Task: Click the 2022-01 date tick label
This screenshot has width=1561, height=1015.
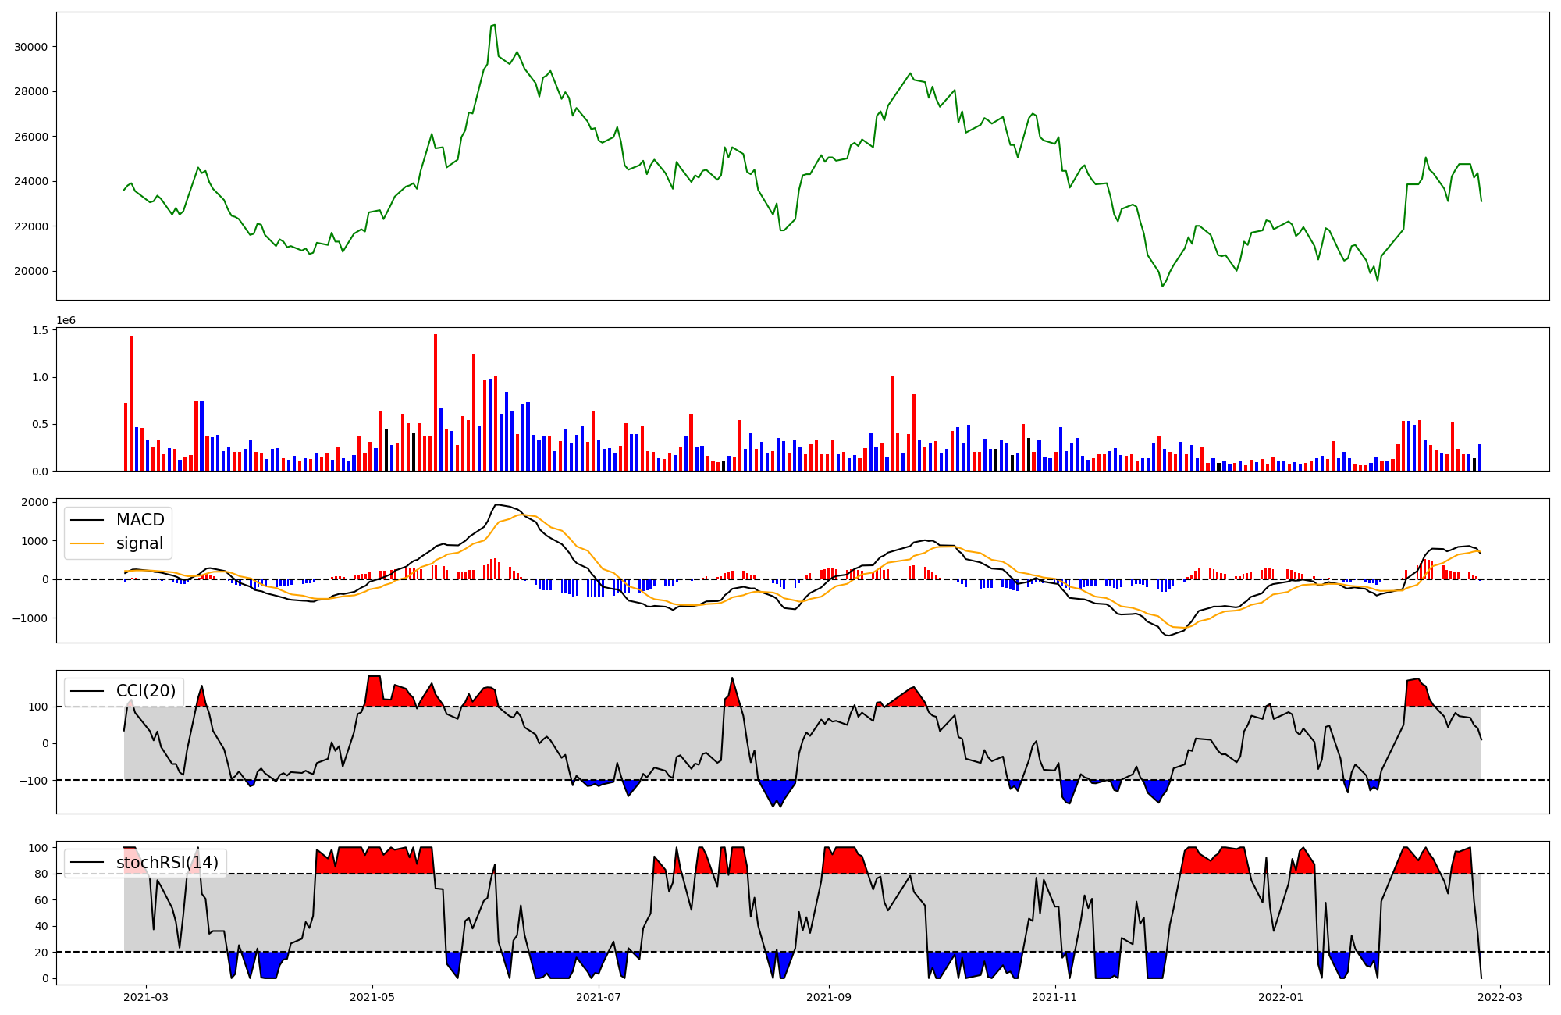Action: [1281, 997]
